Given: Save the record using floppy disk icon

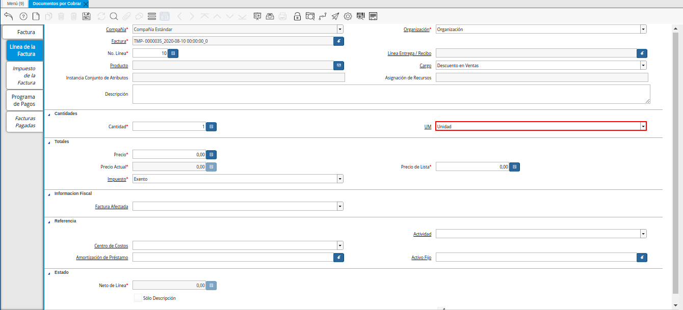Looking at the screenshot, I should click(x=87, y=16).
